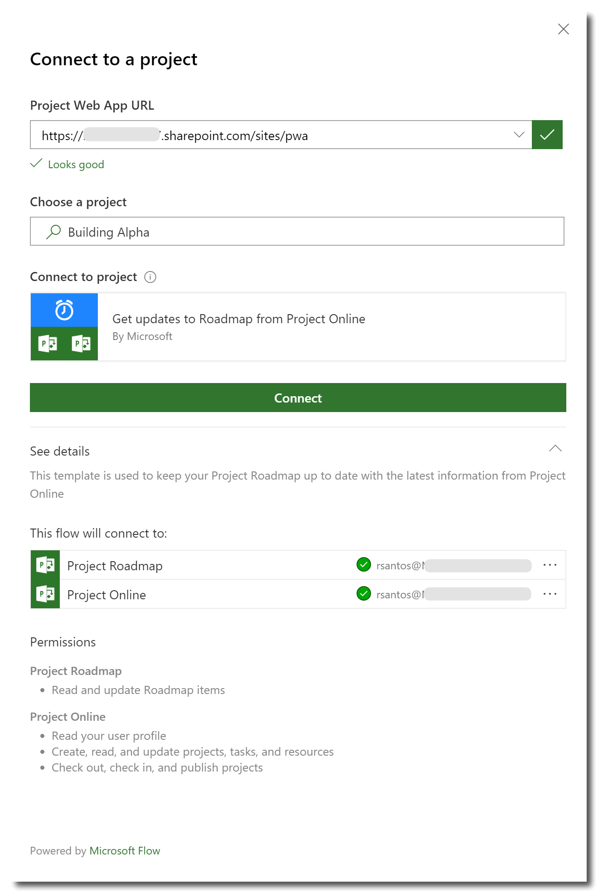This screenshot has width=598, height=893.
Task: Click 'Read your user profile' permission
Action: pyautogui.click(x=109, y=736)
